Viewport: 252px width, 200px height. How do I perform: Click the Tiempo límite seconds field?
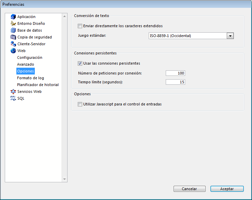[175, 82]
